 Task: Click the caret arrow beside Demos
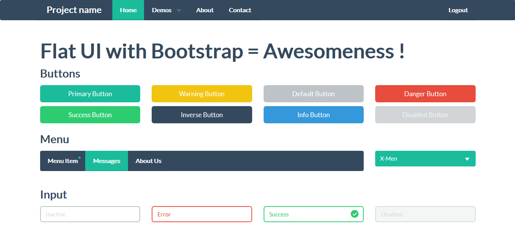coord(178,10)
